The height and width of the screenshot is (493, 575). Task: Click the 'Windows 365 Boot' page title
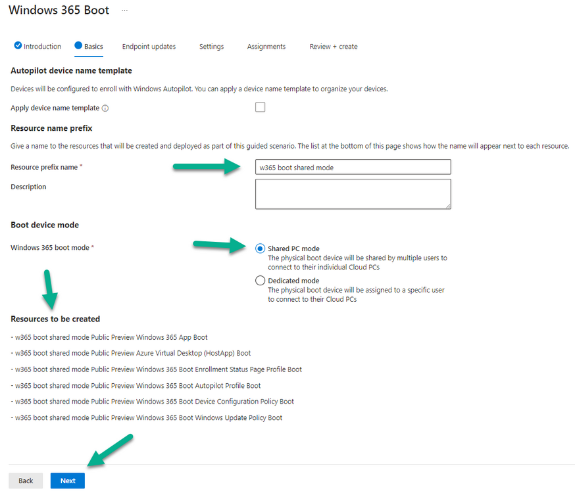[x=59, y=10]
